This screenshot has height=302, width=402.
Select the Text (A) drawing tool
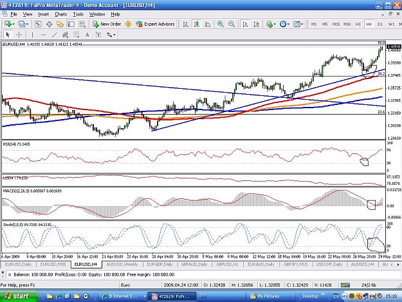(87, 35)
